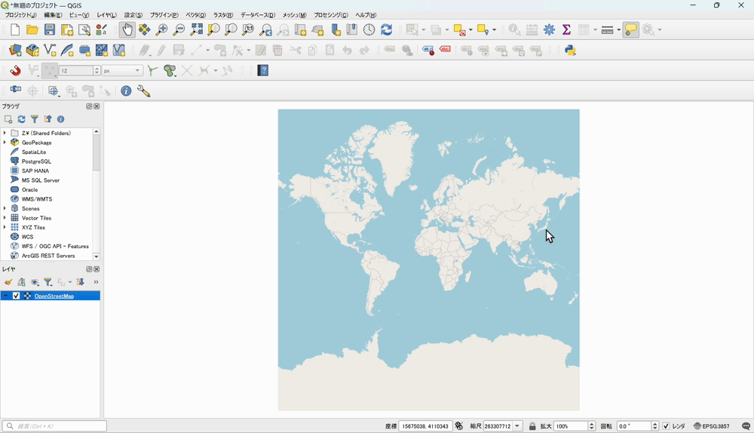This screenshot has width=754, height=433.
Task: Expand the GeoPackage tree node
Action: pos(5,143)
